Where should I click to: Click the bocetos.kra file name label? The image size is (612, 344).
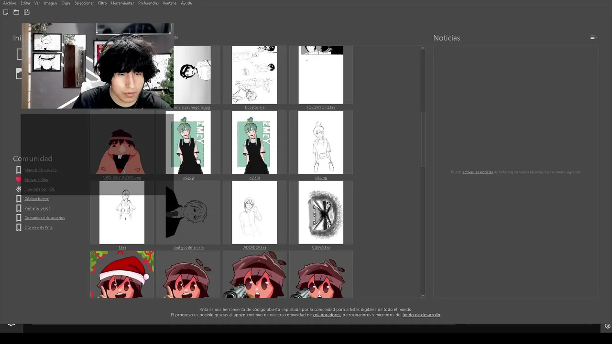(254, 107)
